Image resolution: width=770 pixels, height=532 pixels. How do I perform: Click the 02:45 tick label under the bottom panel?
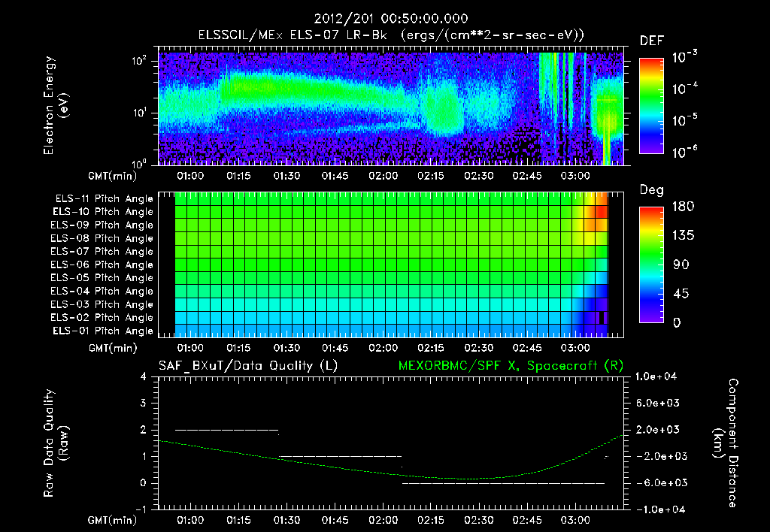click(527, 520)
